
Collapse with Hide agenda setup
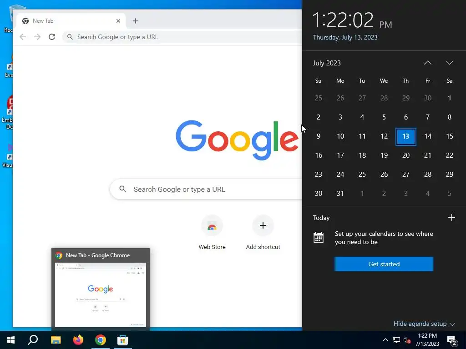pyautogui.click(x=424, y=324)
